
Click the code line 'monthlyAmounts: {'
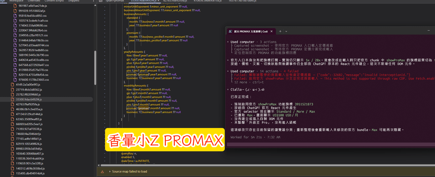pos(136,86)
